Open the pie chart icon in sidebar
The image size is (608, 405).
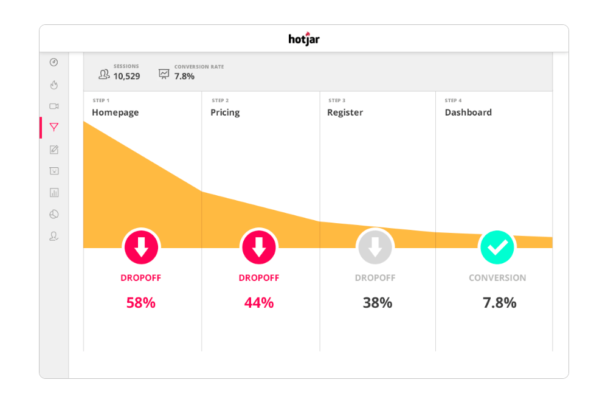point(54,214)
